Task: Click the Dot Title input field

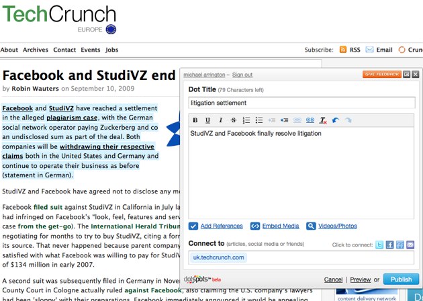Action: tap(301, 103)
